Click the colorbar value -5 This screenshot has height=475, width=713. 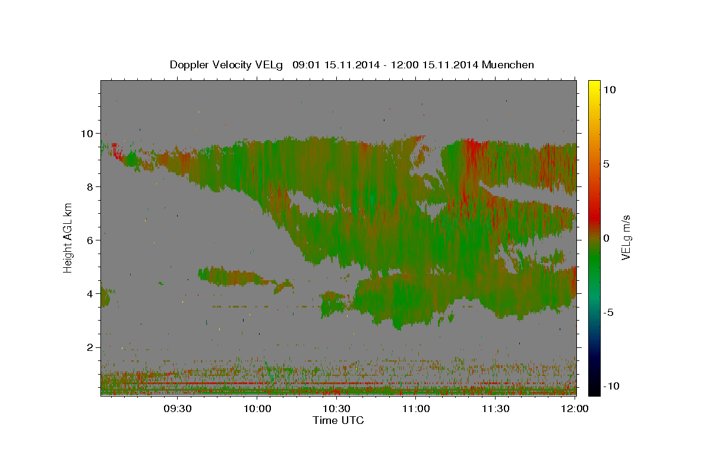[609, 312]
